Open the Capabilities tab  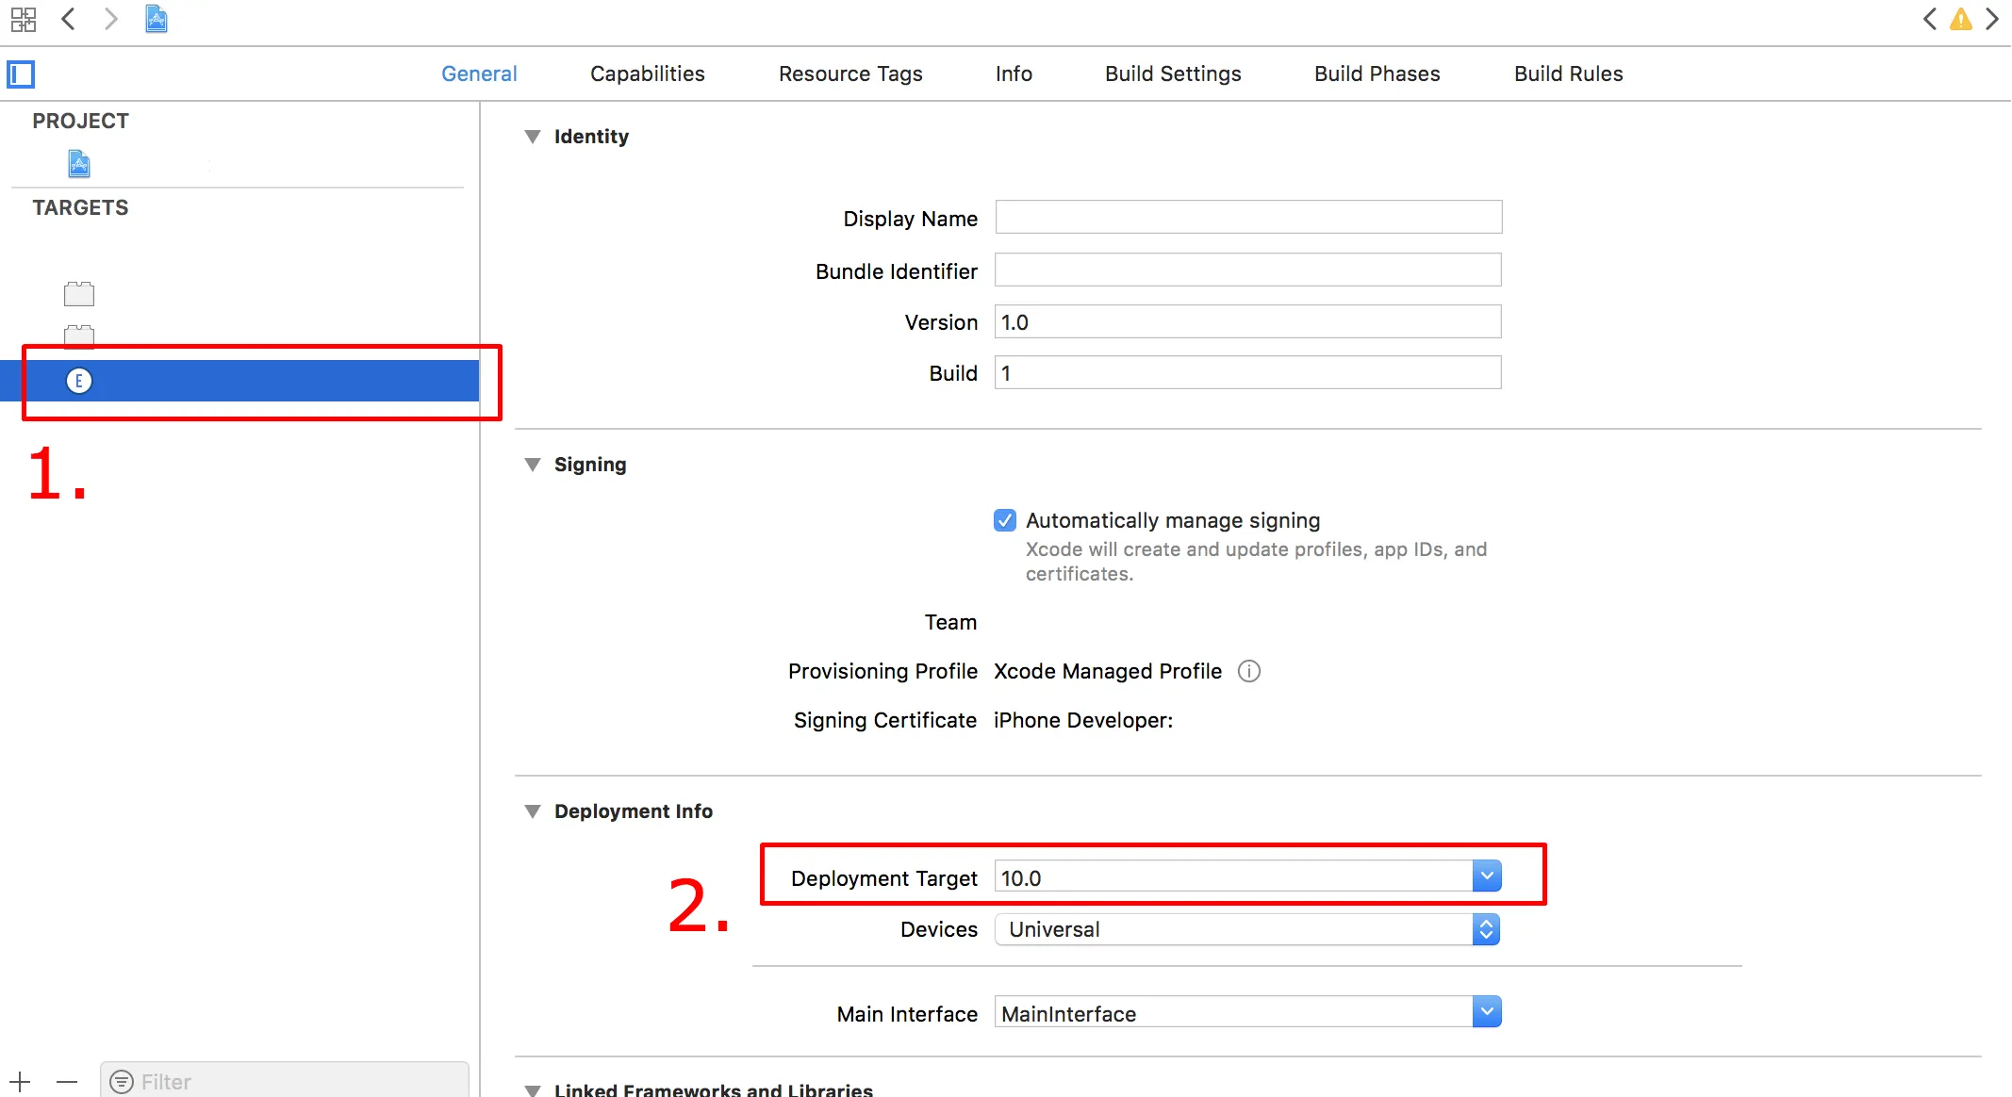pyautogui.click(x=647, y=74)
